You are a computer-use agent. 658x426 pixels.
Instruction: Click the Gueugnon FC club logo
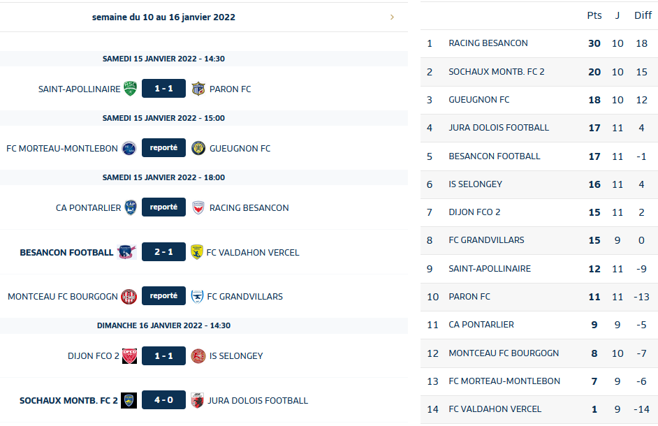coord(198,148)
